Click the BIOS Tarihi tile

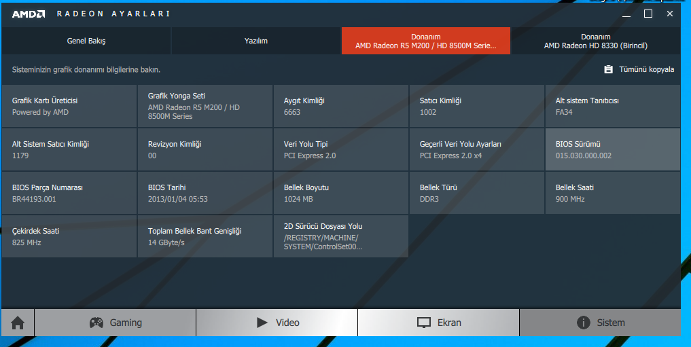(x=205, y=193)
